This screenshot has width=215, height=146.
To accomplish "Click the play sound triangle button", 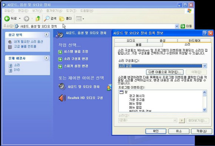I will [182, 120].
